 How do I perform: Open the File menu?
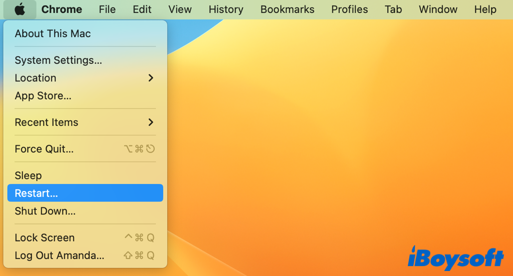pyautogui.click(x=107, y=9)
